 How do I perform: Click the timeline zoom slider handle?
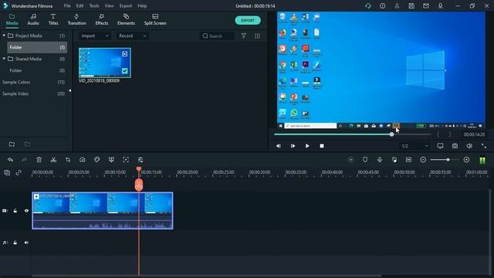448,160
